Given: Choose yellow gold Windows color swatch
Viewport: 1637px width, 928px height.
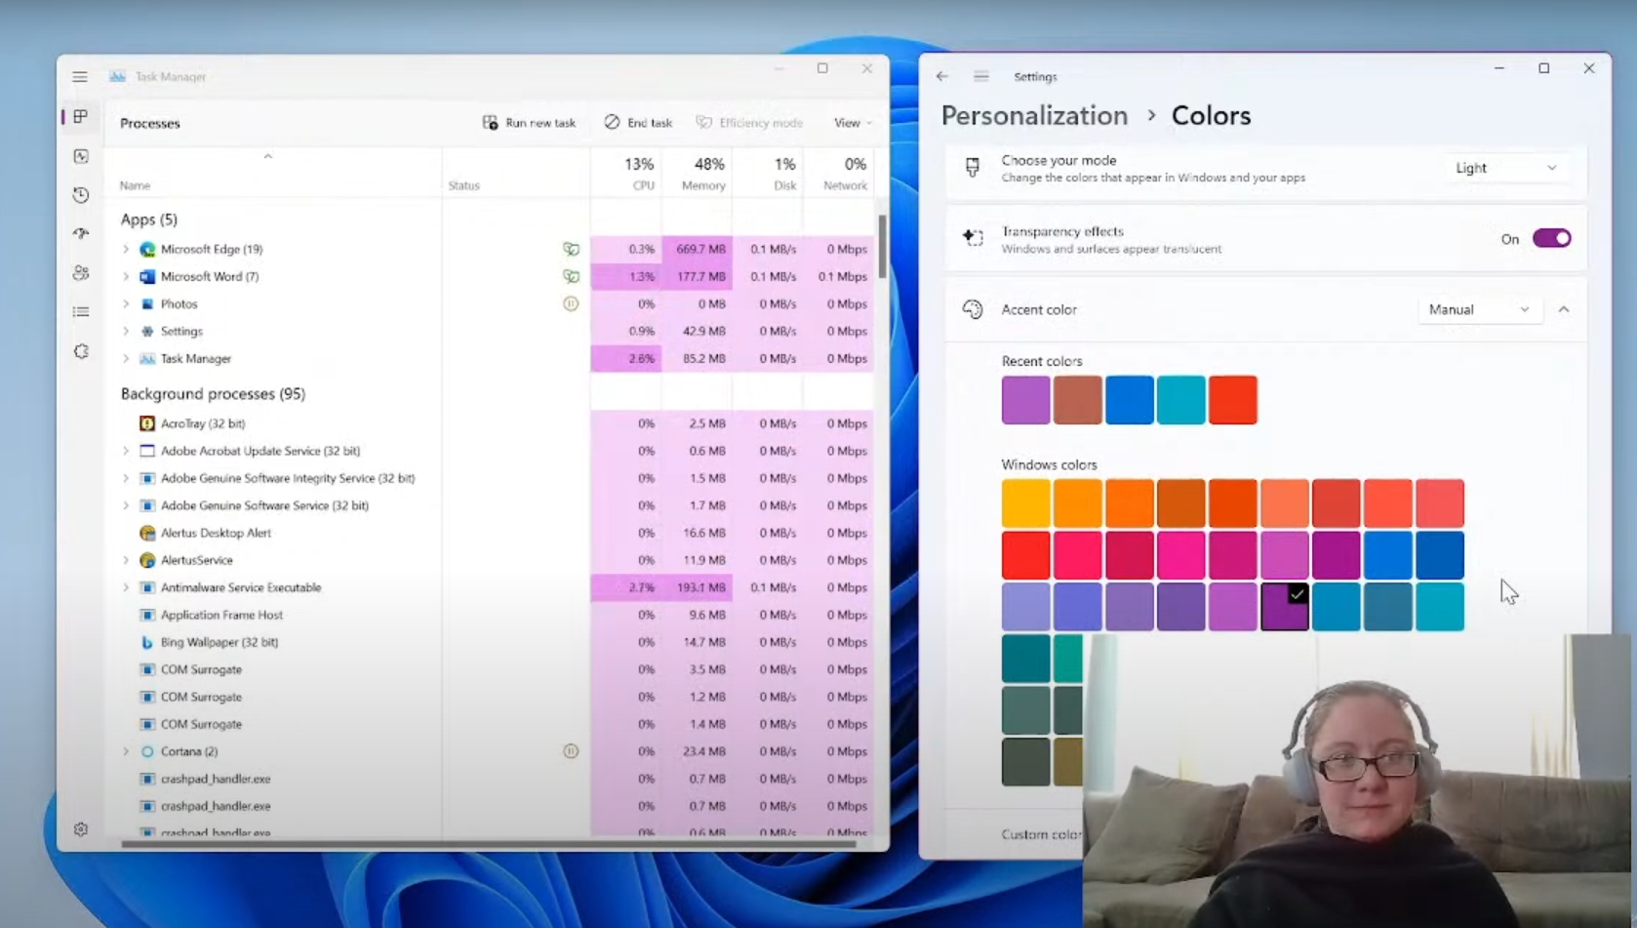Looking at the screenshot, I should pyautogui.click(x=1025, y=504).
